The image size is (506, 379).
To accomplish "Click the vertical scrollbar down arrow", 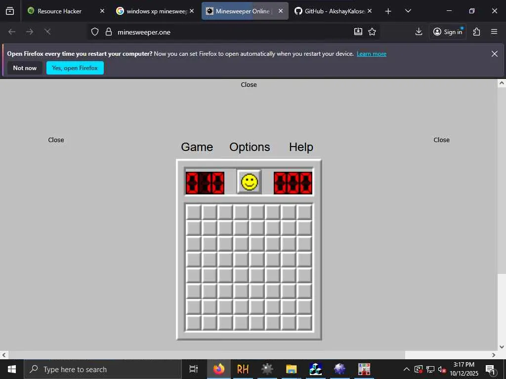I will coord(502,347).
